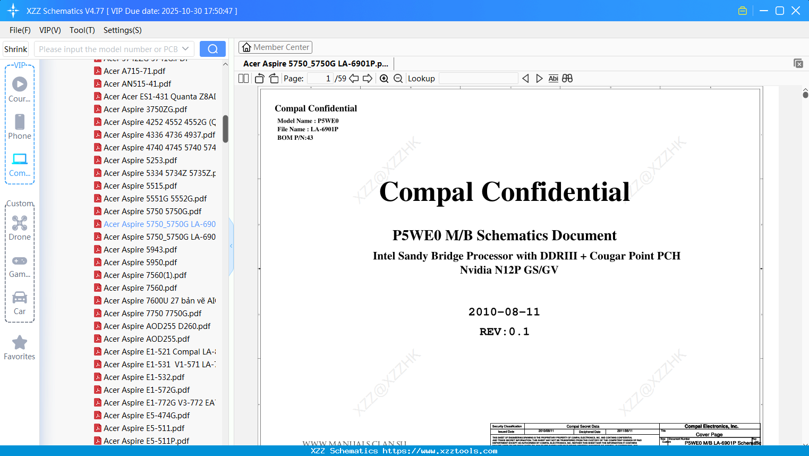Click the blue search button
Image resolution: width=809 pixels, height=456 pixels.
(x=212, y=49)
